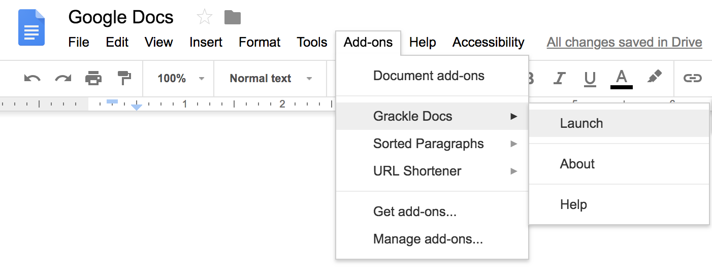Image resolution: width=712 pixels, height=280 pixels.
Task: Expand the Sorted Paragraphs submenu
Action: (x=432, y=144)
